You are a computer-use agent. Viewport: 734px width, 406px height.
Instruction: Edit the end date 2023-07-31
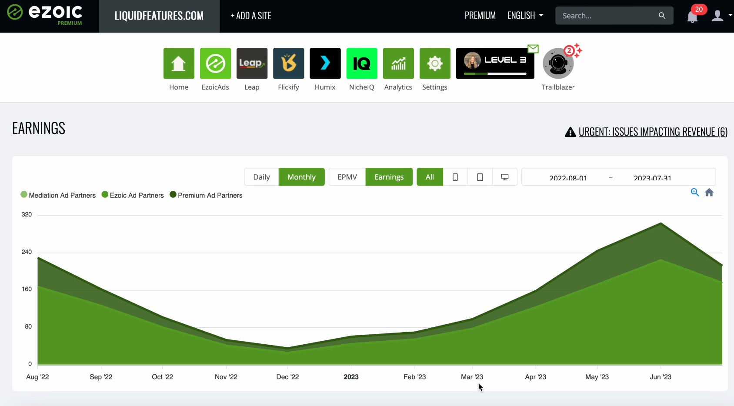click(x=652, y=177)
